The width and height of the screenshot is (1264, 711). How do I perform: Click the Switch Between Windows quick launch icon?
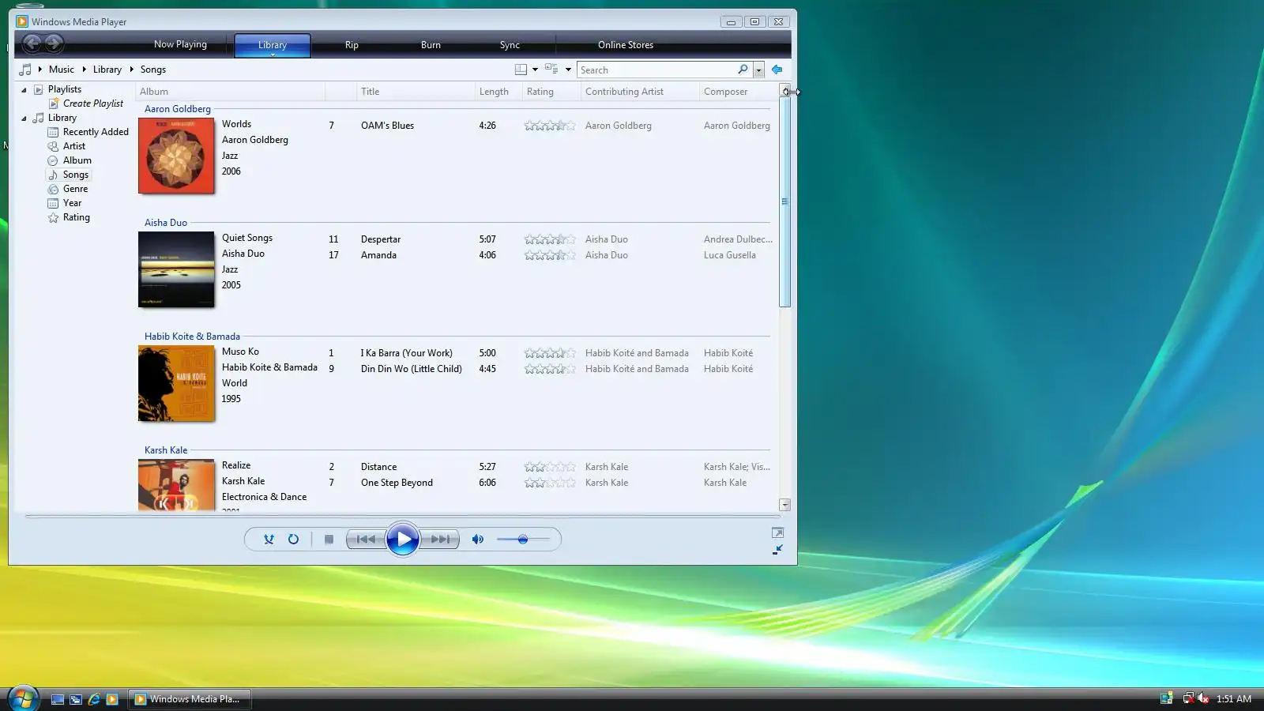pyautogui.click(x=76, y=699)
